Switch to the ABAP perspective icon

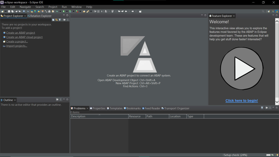277,11
